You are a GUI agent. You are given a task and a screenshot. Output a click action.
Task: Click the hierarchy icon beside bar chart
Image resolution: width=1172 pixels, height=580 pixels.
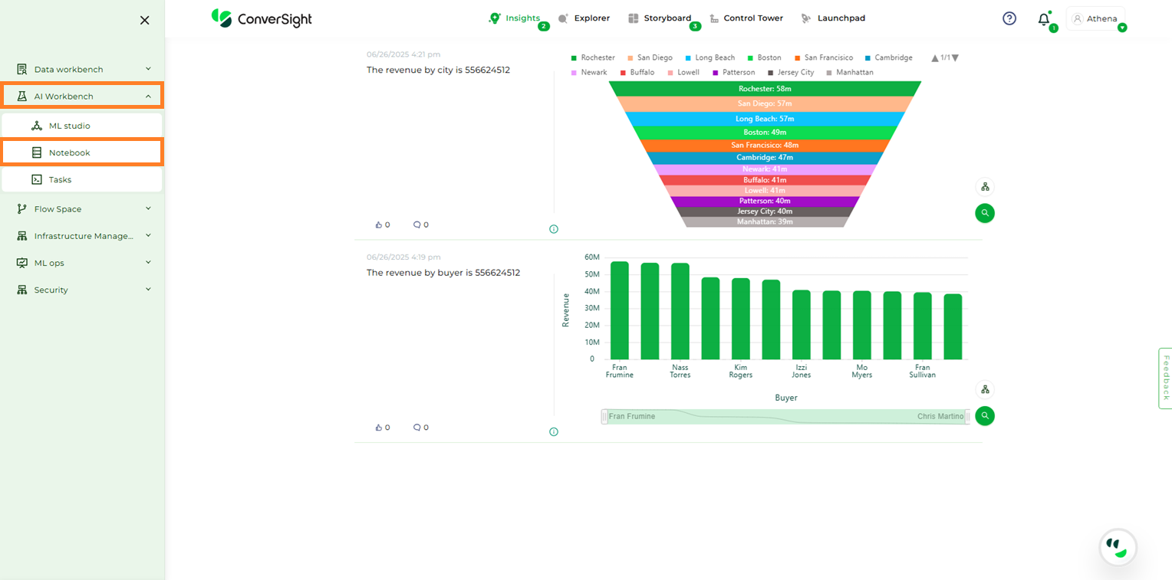click(x=985, y=389)
